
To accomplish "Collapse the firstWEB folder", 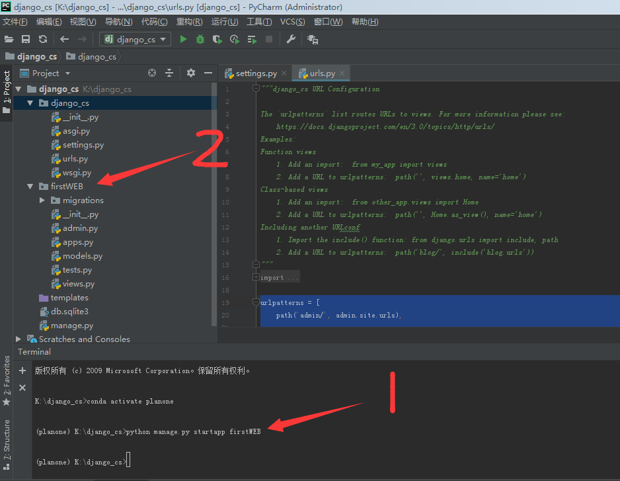I will coord(30,186).
